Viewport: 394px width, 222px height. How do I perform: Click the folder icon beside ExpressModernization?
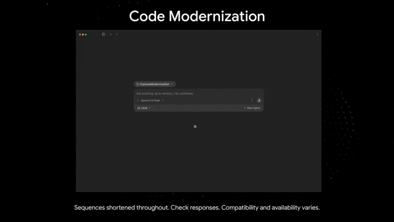pyautogui.click(x=138, y=84)
